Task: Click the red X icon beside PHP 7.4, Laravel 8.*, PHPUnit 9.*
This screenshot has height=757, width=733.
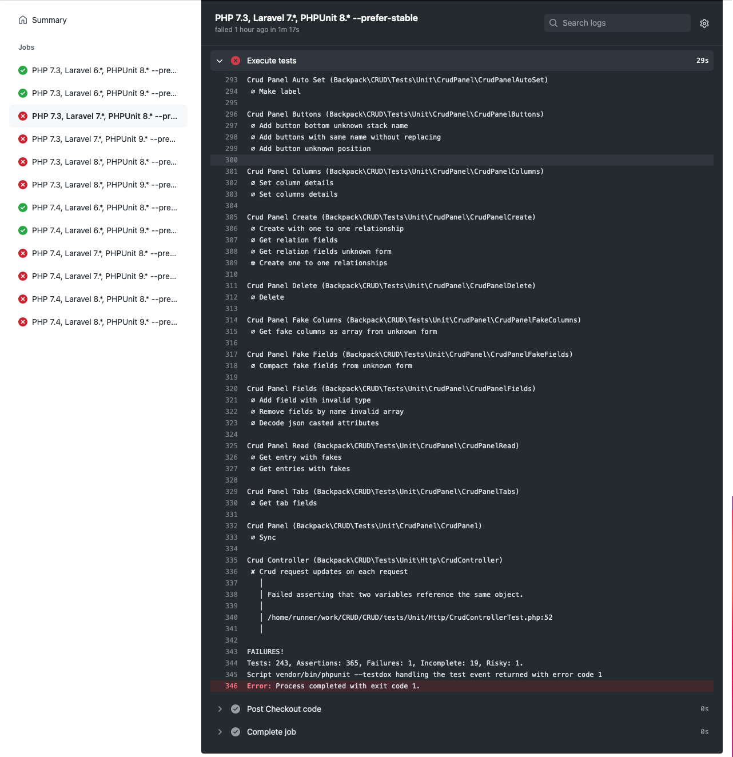Action: [23, 322]
